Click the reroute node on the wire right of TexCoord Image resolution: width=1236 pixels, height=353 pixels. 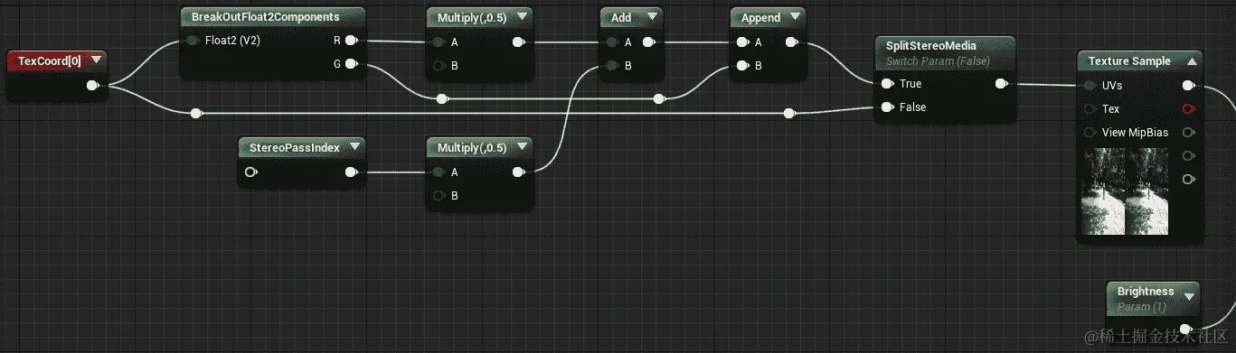tap(196, 113)
